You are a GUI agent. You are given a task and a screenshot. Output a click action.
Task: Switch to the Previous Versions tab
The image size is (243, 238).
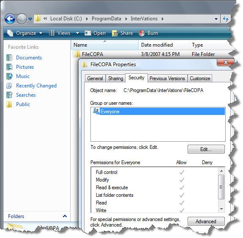167,78
